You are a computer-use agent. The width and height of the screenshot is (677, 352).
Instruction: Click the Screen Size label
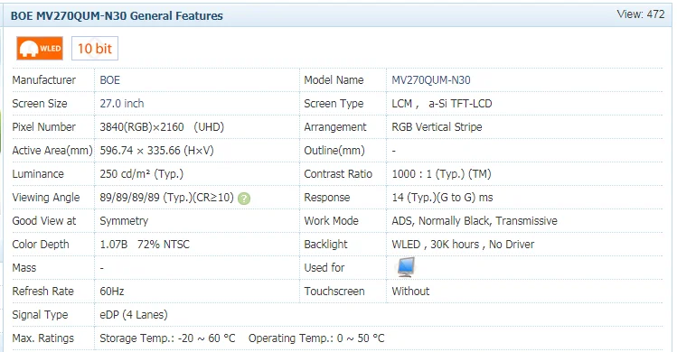40,104
